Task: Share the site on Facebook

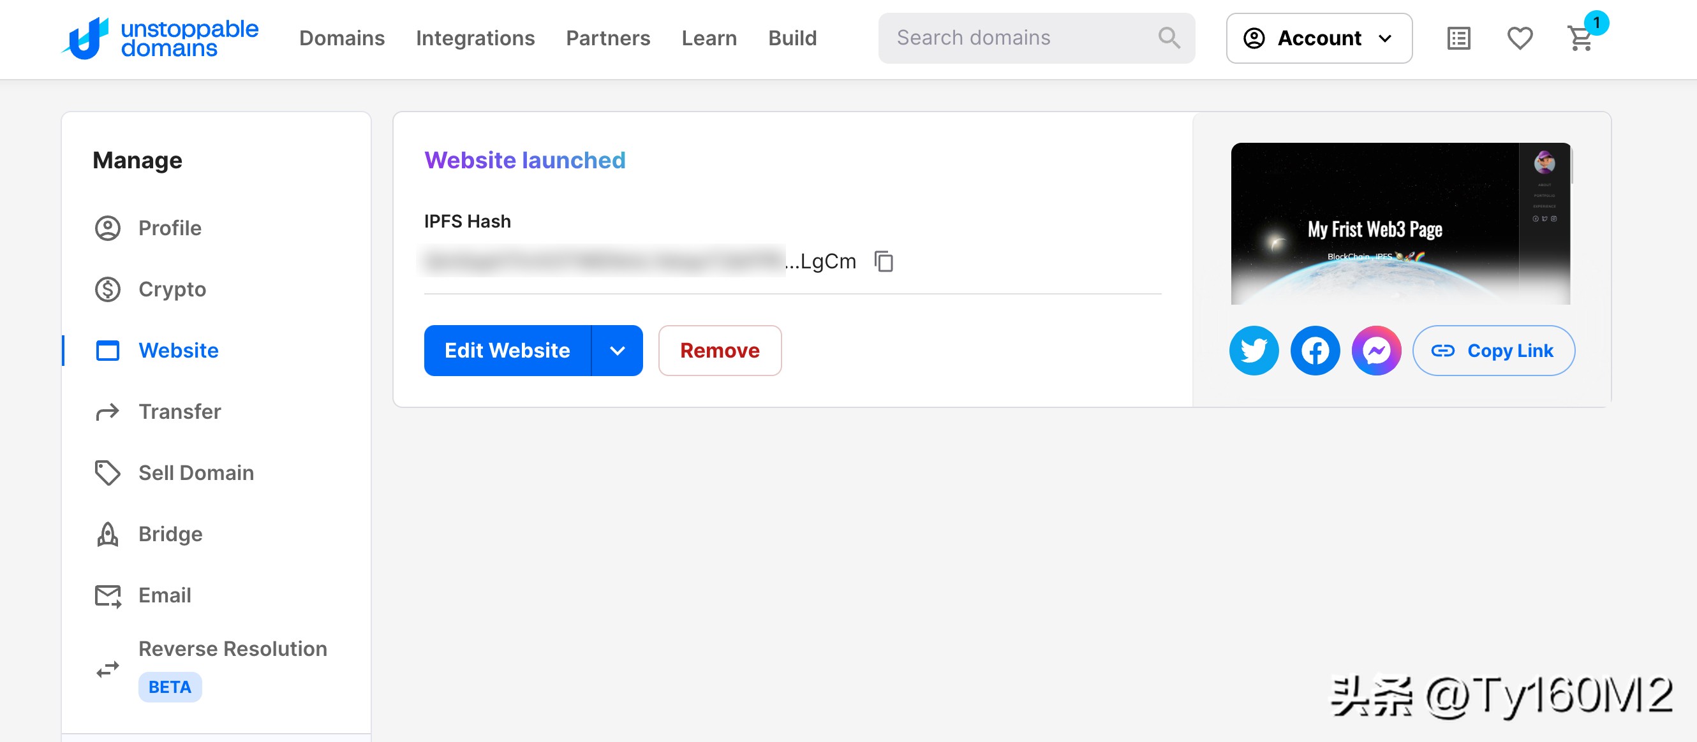Action: pyautogui.click(x=1315, y=350)
